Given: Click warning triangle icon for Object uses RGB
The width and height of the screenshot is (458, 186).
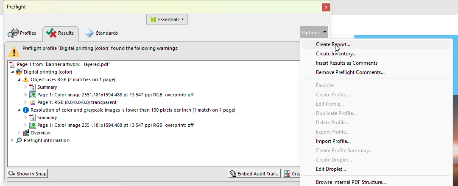Looking at the screenshot, I should [26, 79].
